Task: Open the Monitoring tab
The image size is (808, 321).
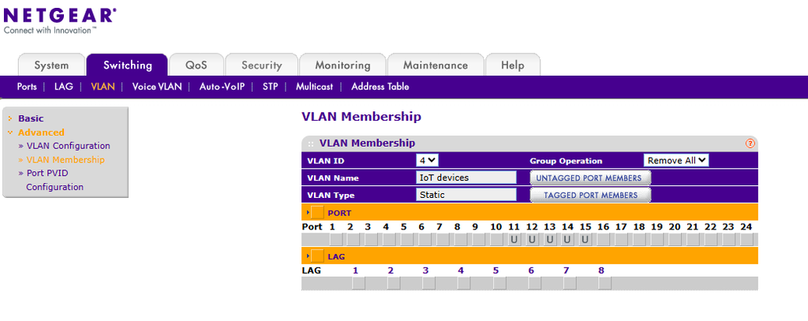Action: point(342,65)
